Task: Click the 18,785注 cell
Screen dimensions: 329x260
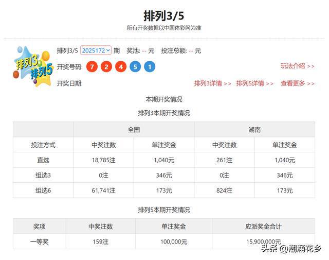Action: [x=104, y=160]
